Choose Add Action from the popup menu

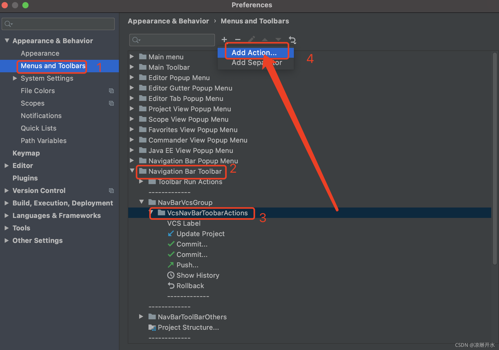click(x=254, y=52)
